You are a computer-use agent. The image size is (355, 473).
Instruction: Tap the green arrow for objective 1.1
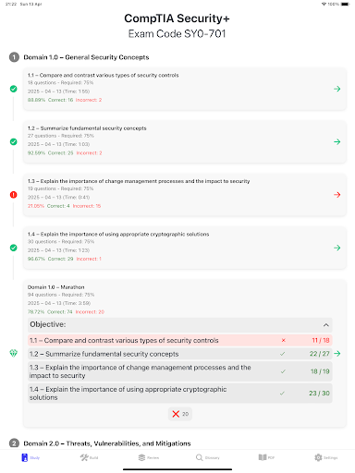337,89
